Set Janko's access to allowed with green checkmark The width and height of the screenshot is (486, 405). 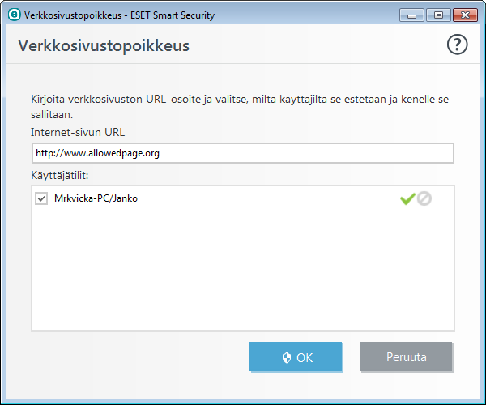pos(407,198)
